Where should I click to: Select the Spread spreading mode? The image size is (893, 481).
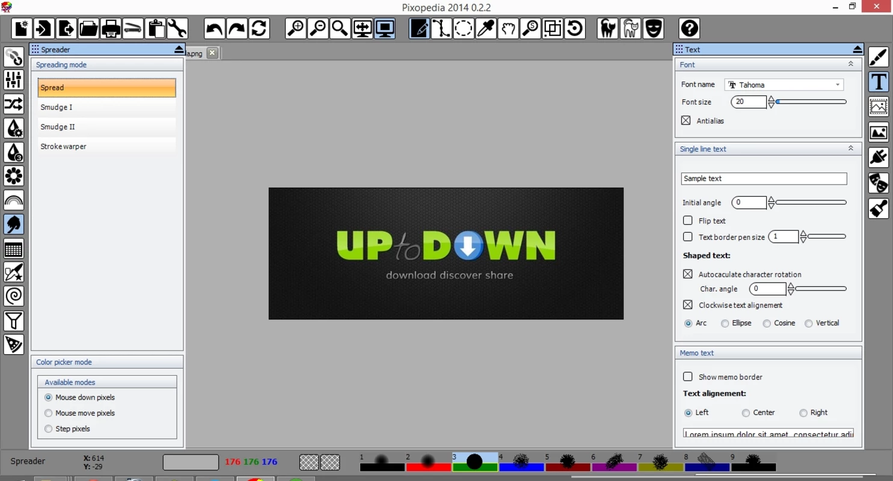pos(107,88)
